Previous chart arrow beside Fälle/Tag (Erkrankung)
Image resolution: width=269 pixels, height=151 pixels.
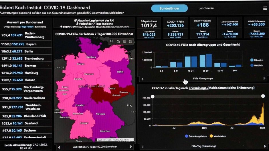click(143, 146)
